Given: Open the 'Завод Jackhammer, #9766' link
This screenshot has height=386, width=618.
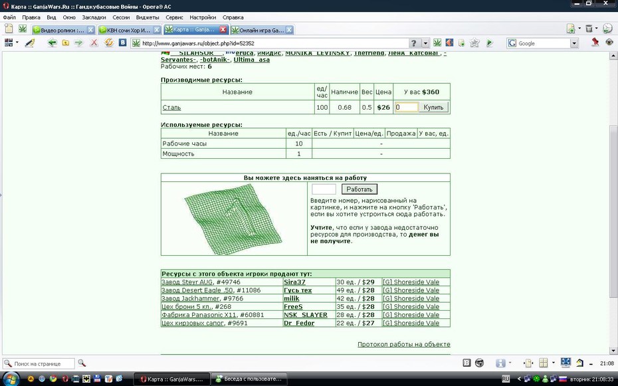Looking at the screenshot, I should (202, 298).
